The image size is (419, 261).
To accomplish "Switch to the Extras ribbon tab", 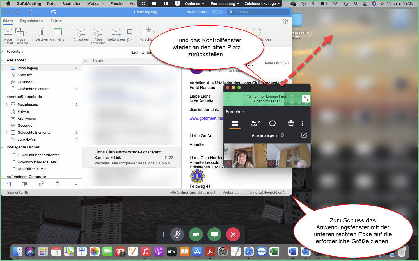I will tap(56, 21).
